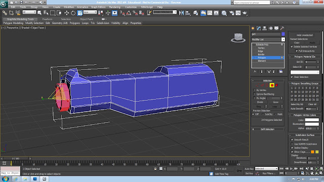This screenshot has height=182, width=324.
Task: Click the Unlink Selection icon
Action: (11, 13)
